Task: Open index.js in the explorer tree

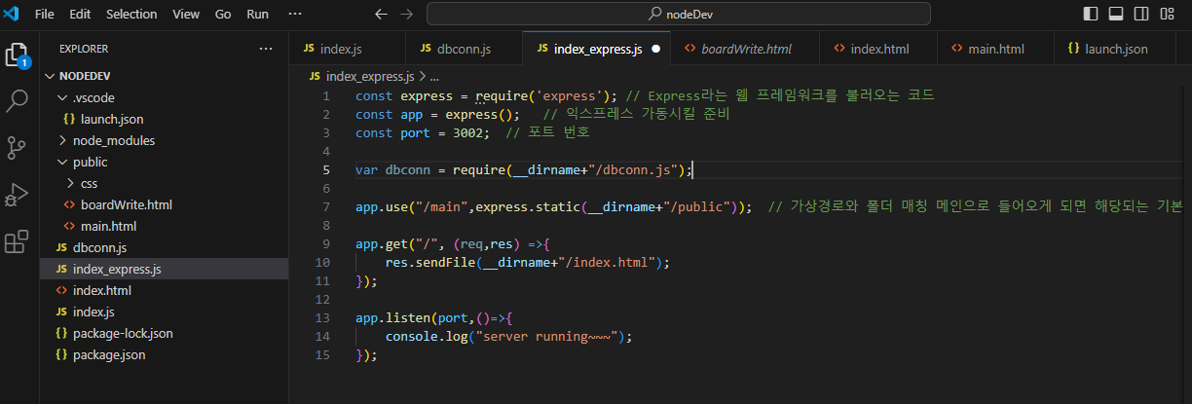Action: pyautogui.click(x=165, y=312)
